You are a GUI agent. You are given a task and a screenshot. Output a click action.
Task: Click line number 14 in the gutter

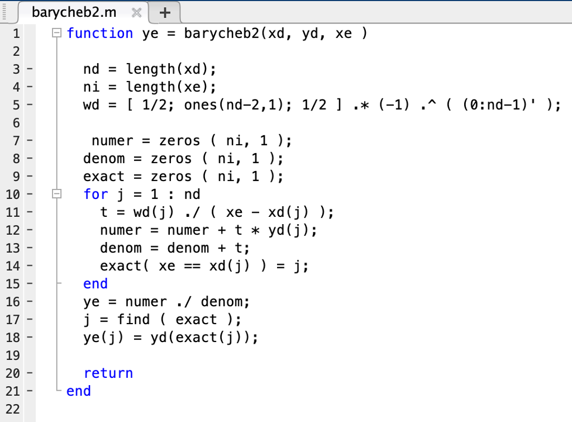[12, 265]
